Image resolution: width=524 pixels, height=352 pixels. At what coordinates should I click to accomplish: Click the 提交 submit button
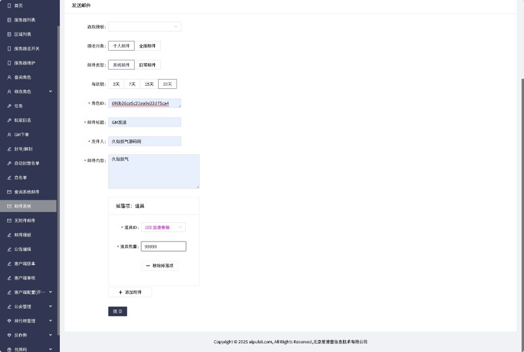pos(117,311)
